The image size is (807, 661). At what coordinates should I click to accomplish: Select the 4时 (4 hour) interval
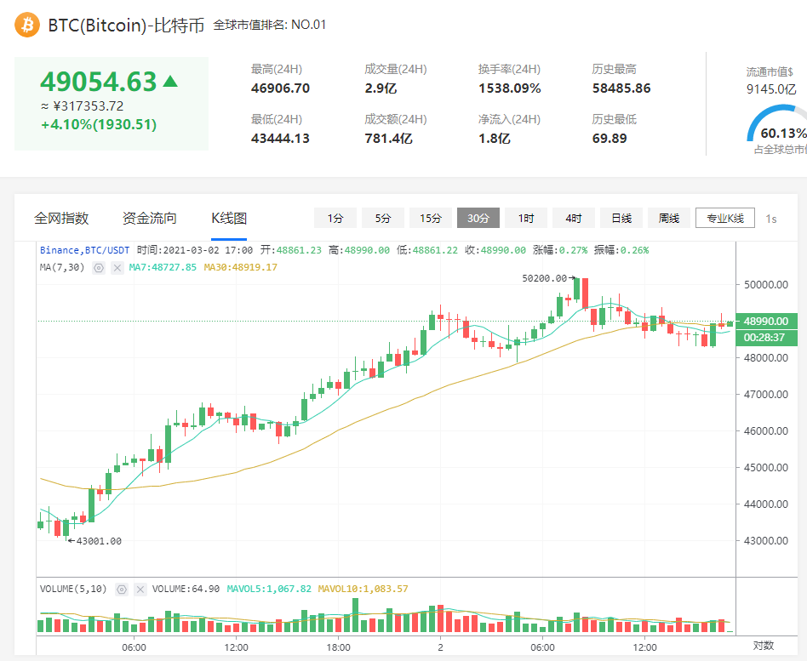click(573, 218)
